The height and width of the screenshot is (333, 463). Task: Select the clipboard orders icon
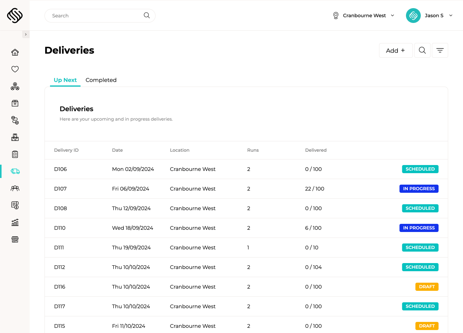pos(15,154)
